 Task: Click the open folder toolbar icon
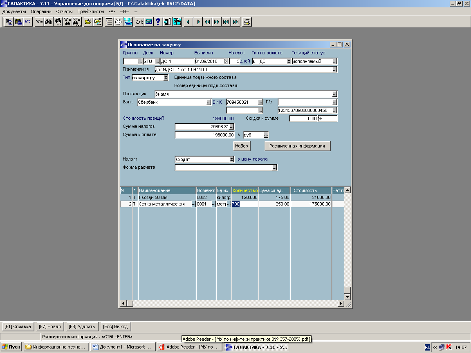(x=88, y=22)
